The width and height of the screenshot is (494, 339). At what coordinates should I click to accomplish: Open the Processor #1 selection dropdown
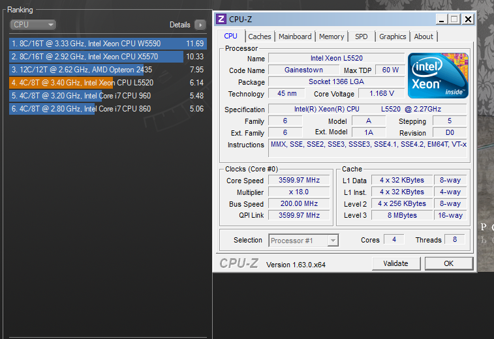click(x=303, y=241)
